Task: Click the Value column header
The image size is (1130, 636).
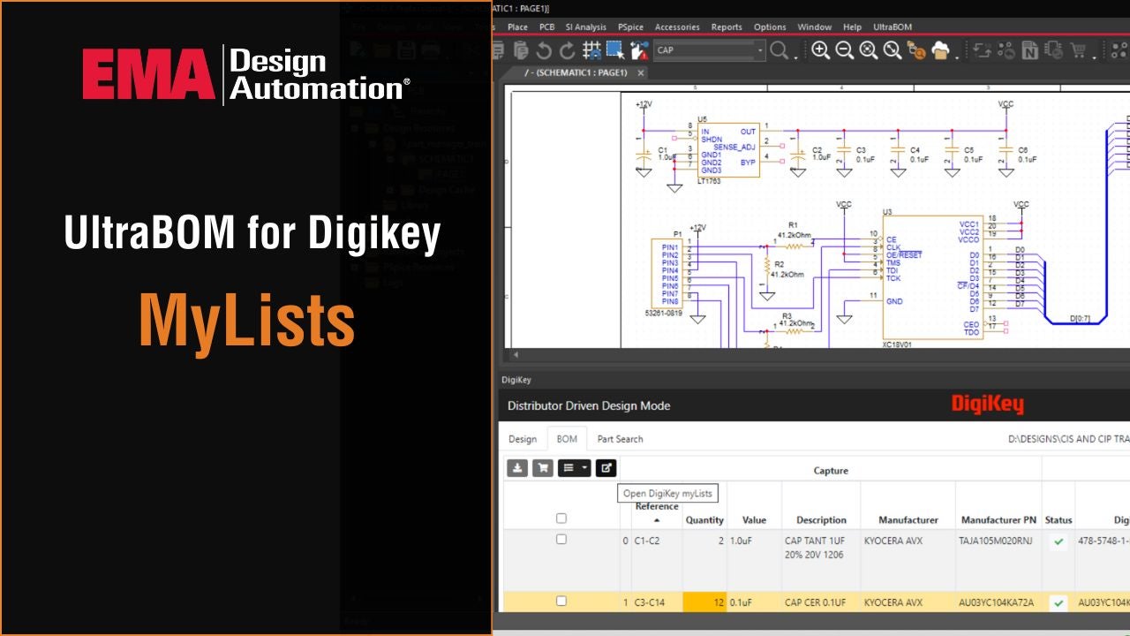Action: 754,520
